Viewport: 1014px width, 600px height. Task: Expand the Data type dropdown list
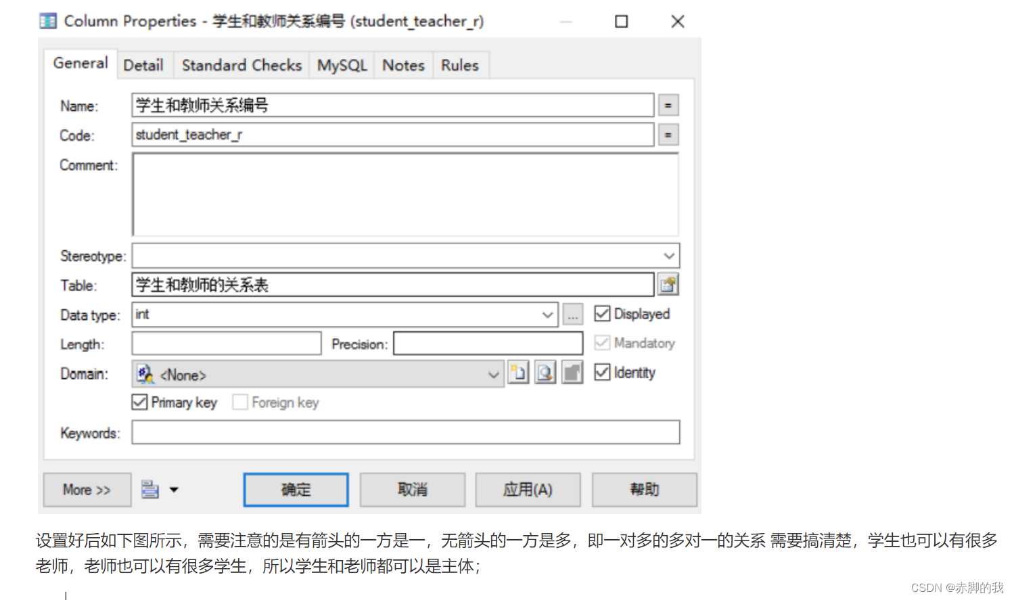click(548, 314)
